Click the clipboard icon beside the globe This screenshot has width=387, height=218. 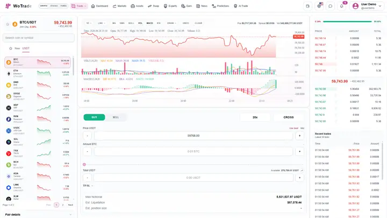coord(307,6)
